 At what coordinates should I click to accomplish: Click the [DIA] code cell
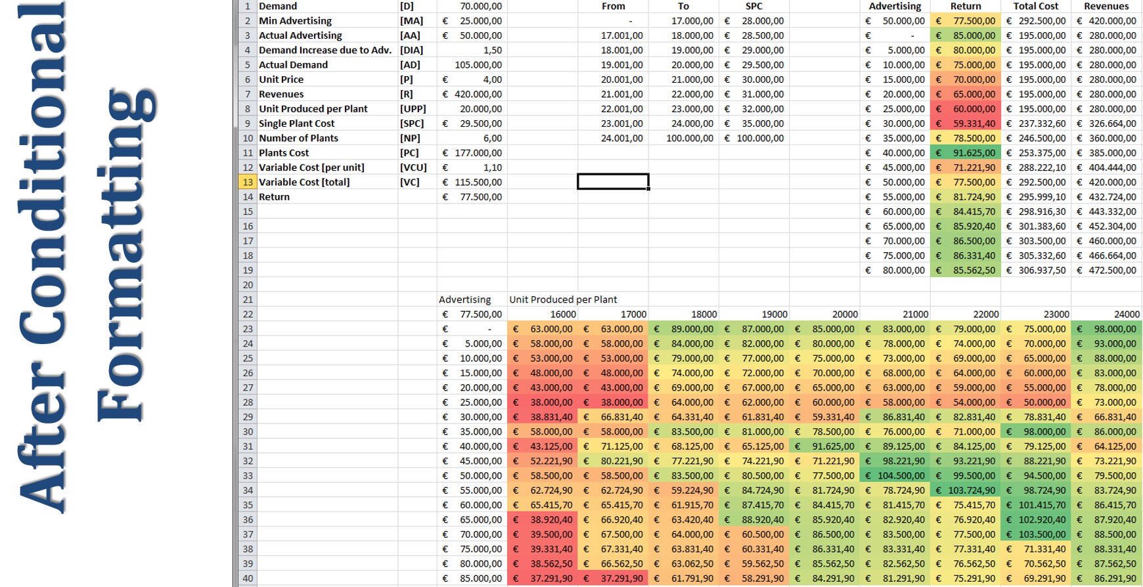[417, 50]
